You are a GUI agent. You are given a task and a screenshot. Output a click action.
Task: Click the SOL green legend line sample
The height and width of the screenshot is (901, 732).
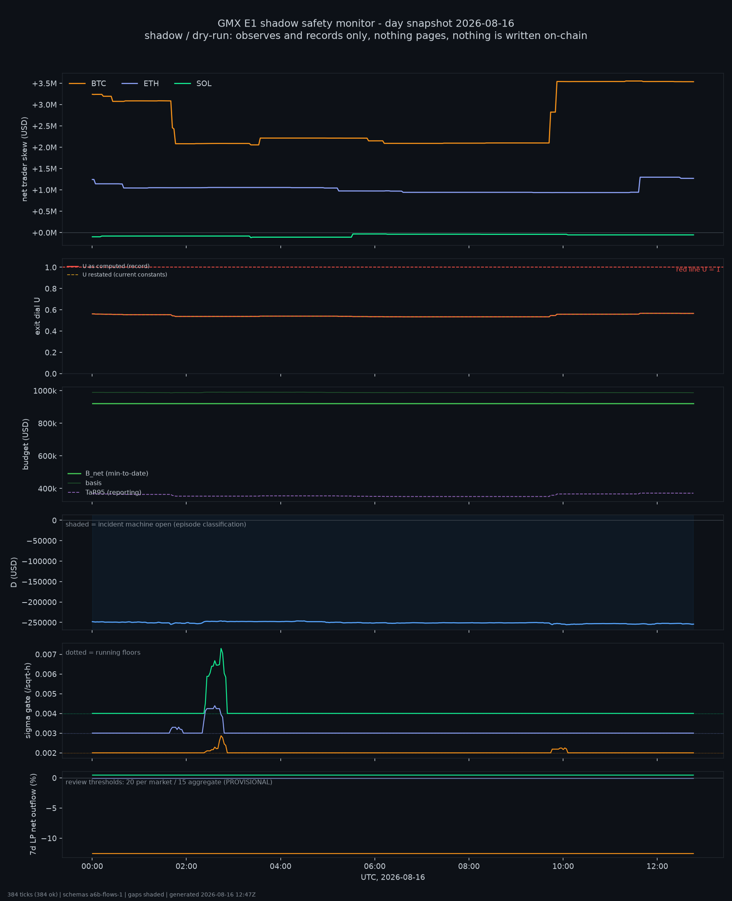click(x=182, y=84)
